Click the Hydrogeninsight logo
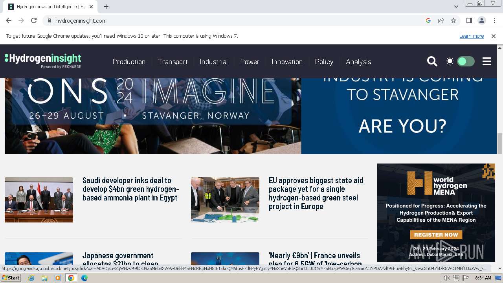The height and width of the screenshot is (283, 503). 43,61
